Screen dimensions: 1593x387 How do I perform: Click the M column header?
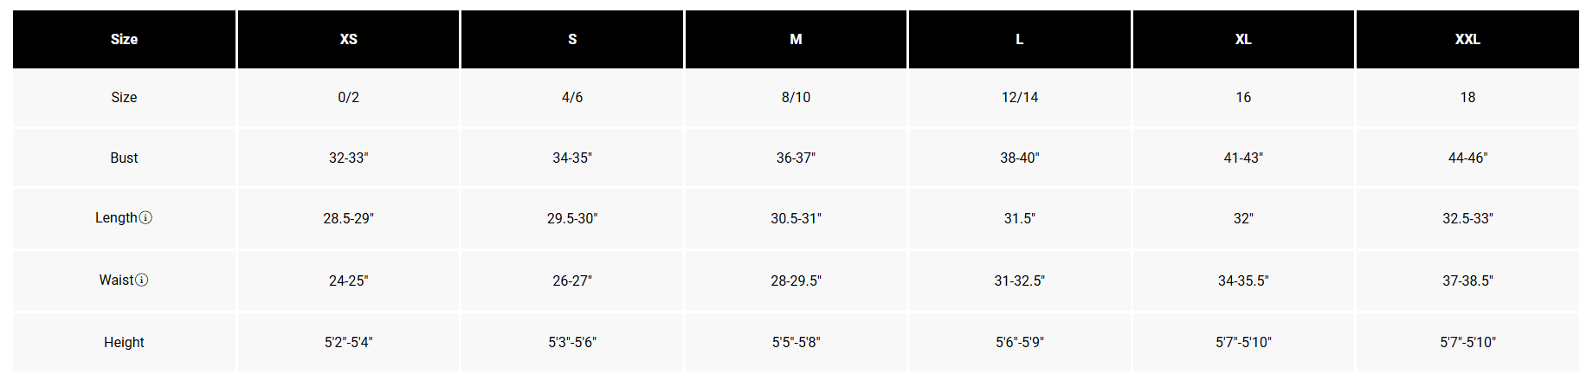coord(796,39)
